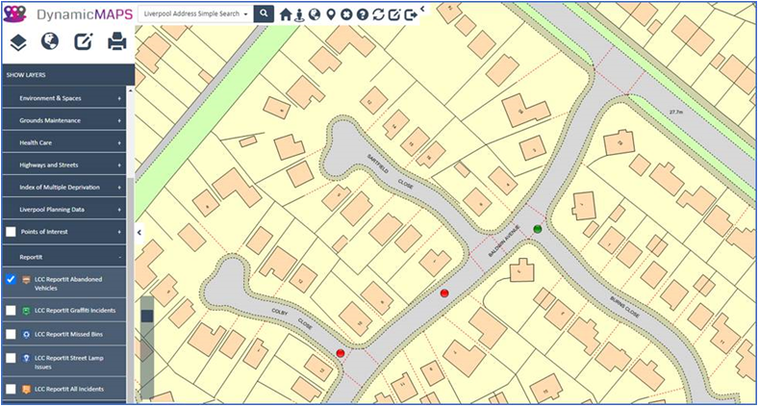Click LCC ReportIt All Incidents label
The height and width of the screenshot is (407, 759).
tap(68, 389)
